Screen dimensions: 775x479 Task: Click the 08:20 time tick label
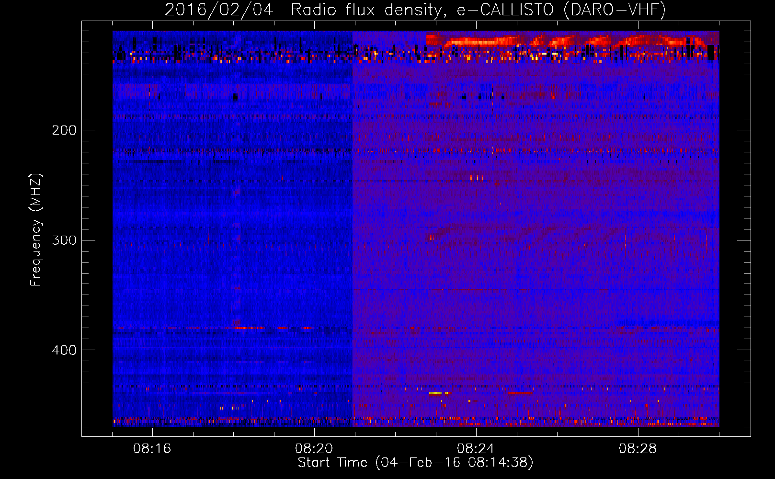[314, 449]
